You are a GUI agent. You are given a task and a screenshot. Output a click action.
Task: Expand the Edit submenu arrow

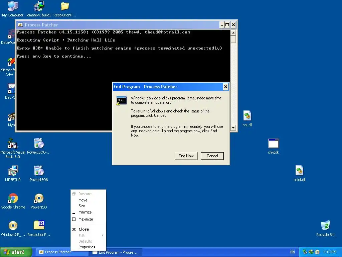click(x=103, y=235)
